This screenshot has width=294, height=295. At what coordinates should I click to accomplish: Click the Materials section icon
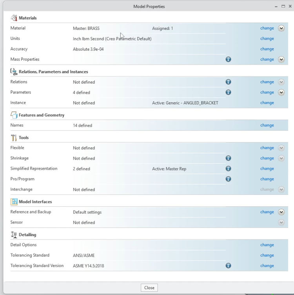[x=14, y=18]
